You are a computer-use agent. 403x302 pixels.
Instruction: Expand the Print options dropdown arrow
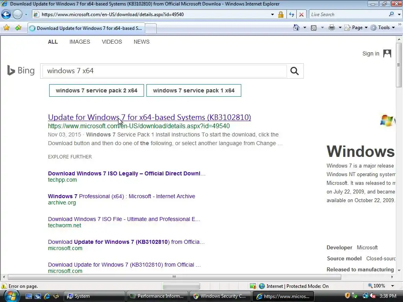pos(340,28)
